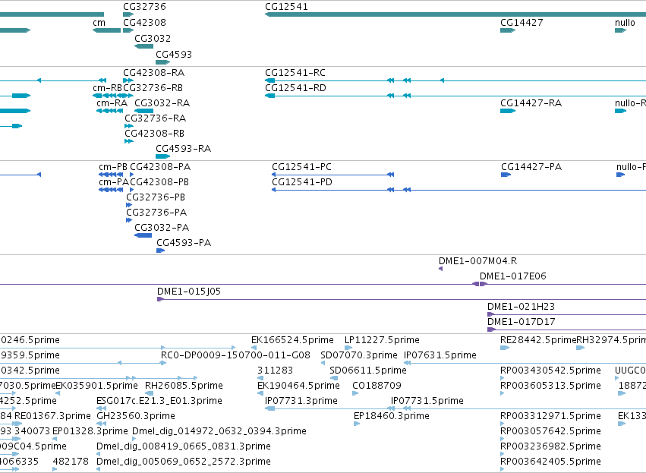Select protein CG12541-PD label

(302, 182)
